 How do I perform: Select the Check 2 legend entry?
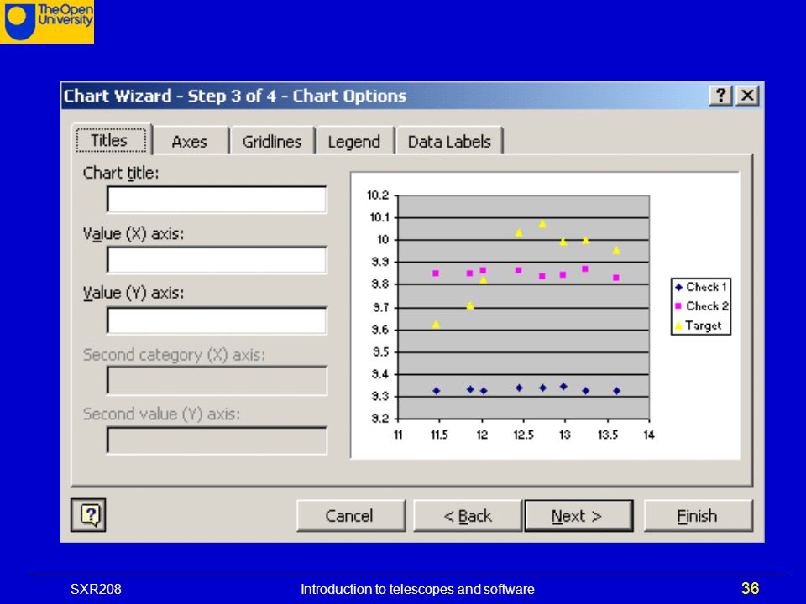coord(700,306)
